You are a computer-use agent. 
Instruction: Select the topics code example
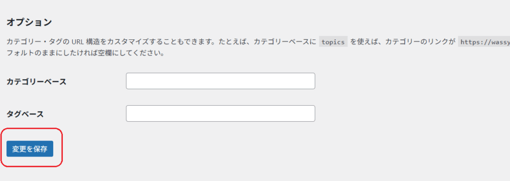[x=333, y=42]
